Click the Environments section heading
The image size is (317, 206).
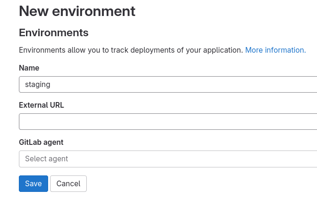coord(54,32)
